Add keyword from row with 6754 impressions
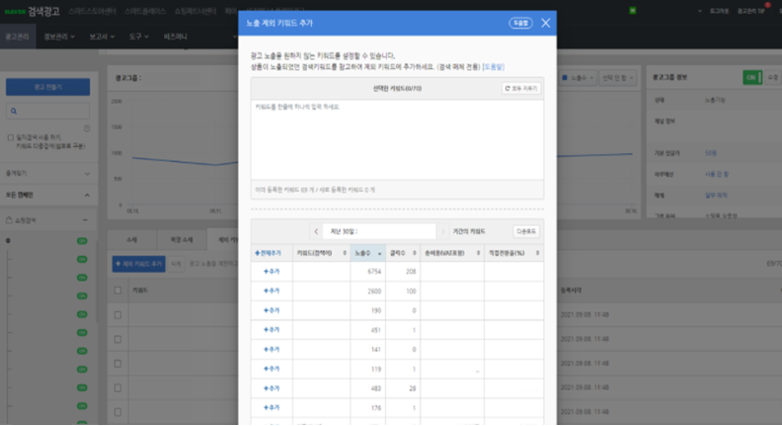Image resolution: width=782 pixels, height=426 pixels. 272,272
